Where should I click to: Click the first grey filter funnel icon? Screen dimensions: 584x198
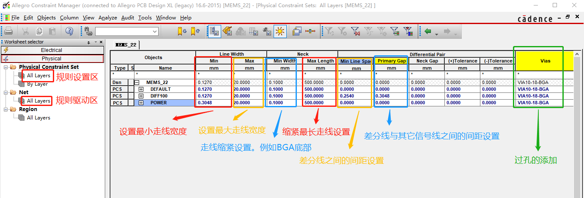click(x=329, y=31)
